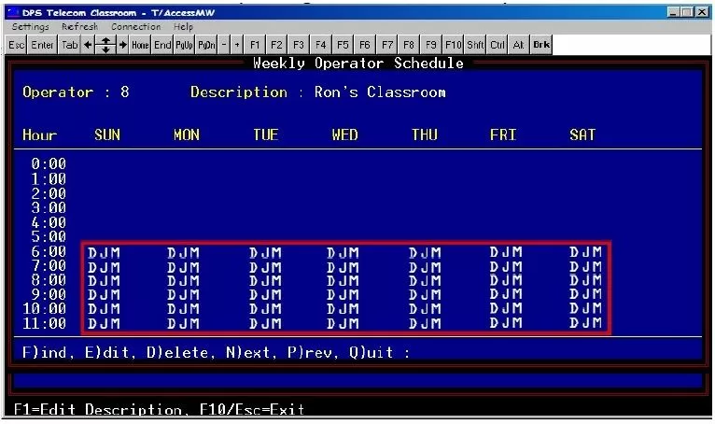Click the PgDn toolbar button
Viewport: 715px width, 424px height.
coord(206,44)
